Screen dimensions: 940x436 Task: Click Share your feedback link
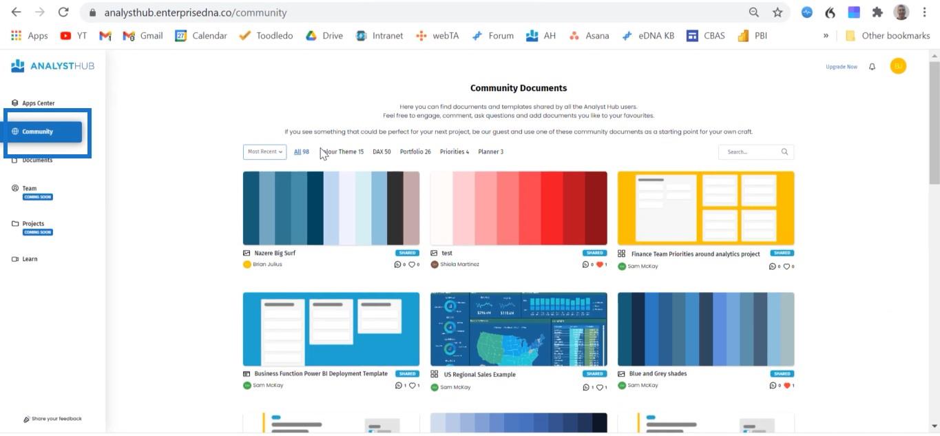[x=52, y=419]
